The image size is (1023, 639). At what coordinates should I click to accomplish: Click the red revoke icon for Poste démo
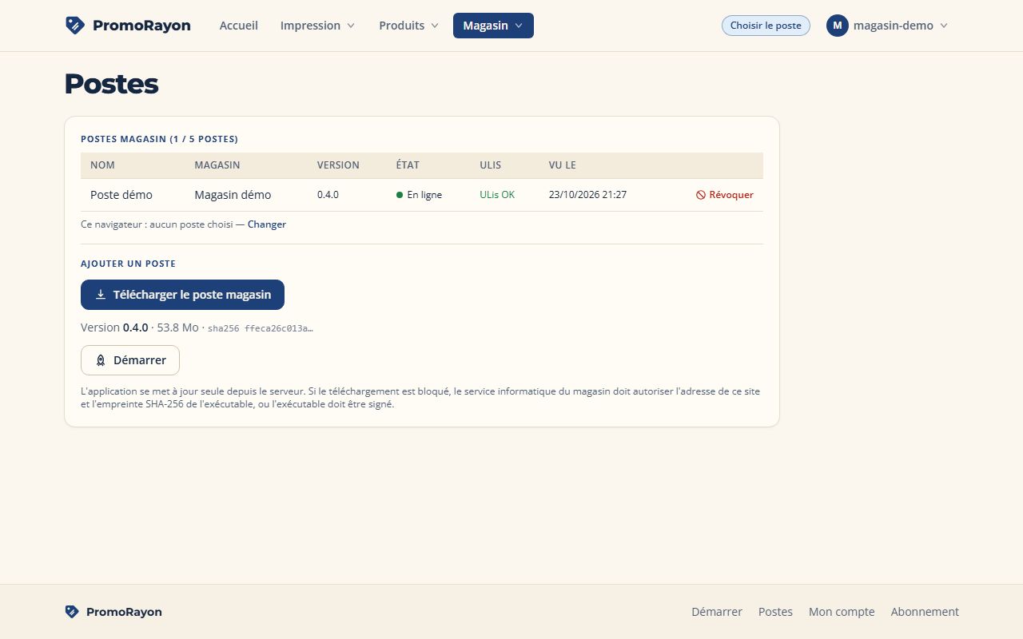(701, 195)
